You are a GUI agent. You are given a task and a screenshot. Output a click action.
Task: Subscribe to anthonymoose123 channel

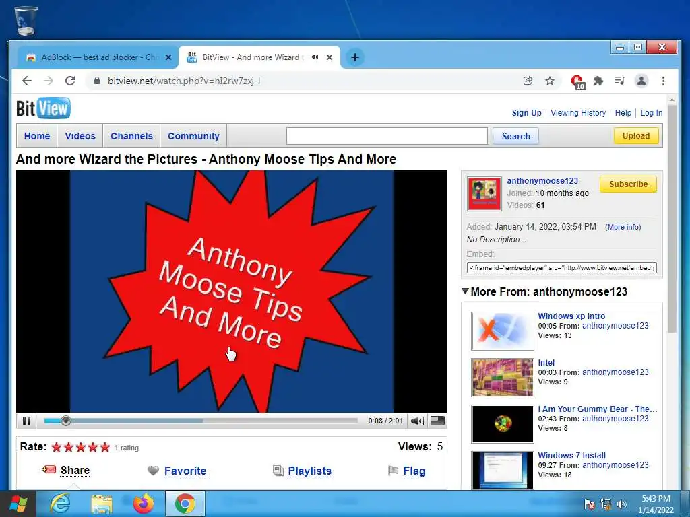click(628, 184)
